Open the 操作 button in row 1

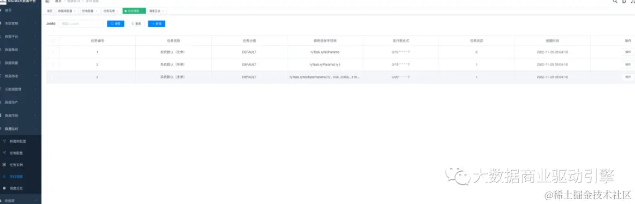(628, 52)
